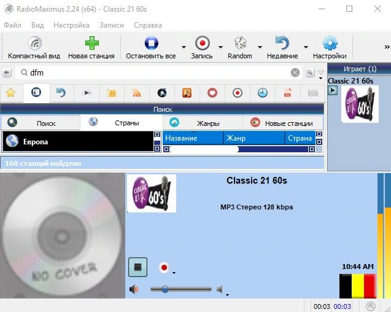The height and width of the screenshot is (312, 391).
Task: Start recording with the Запись toolbar button
Action: click(202, 47)
